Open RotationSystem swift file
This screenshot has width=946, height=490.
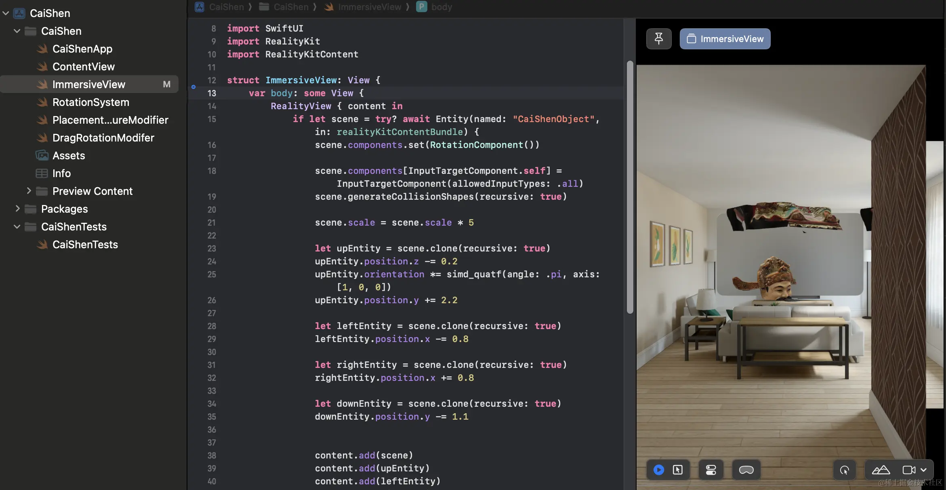pyautogui.click(x=90, y=102)
